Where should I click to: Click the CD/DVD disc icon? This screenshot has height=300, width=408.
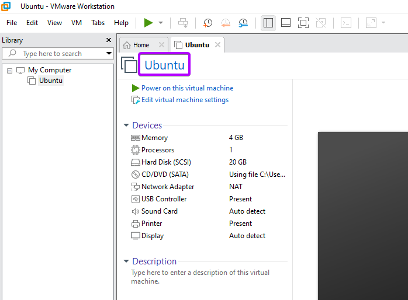coord(135,175)
